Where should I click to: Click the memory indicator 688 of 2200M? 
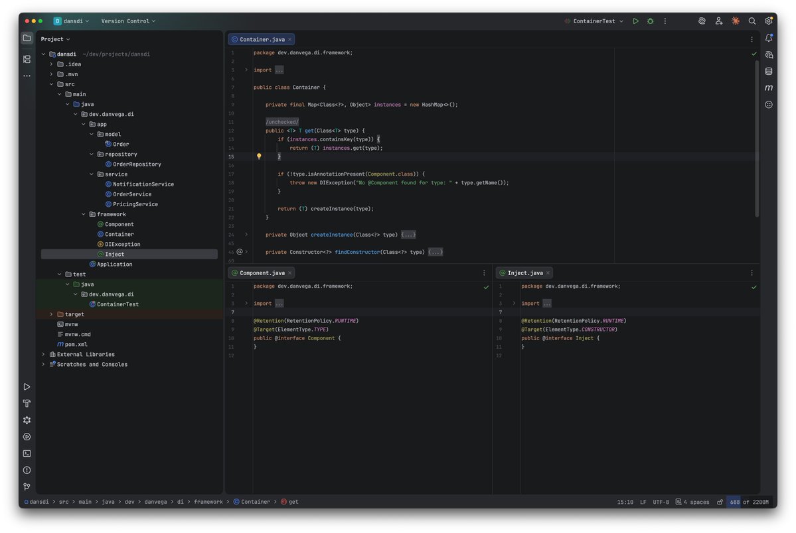[749, 502]
